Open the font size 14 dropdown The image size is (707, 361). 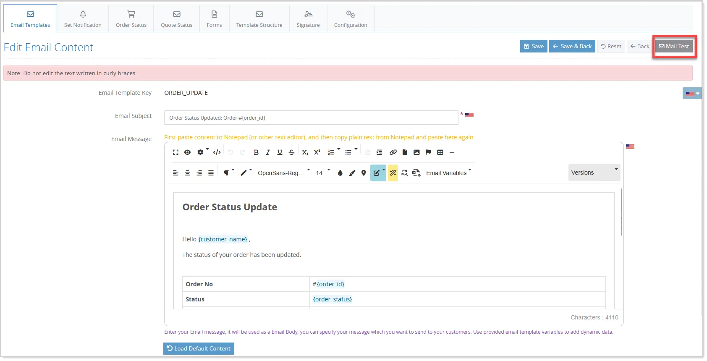tap(322, 173)
